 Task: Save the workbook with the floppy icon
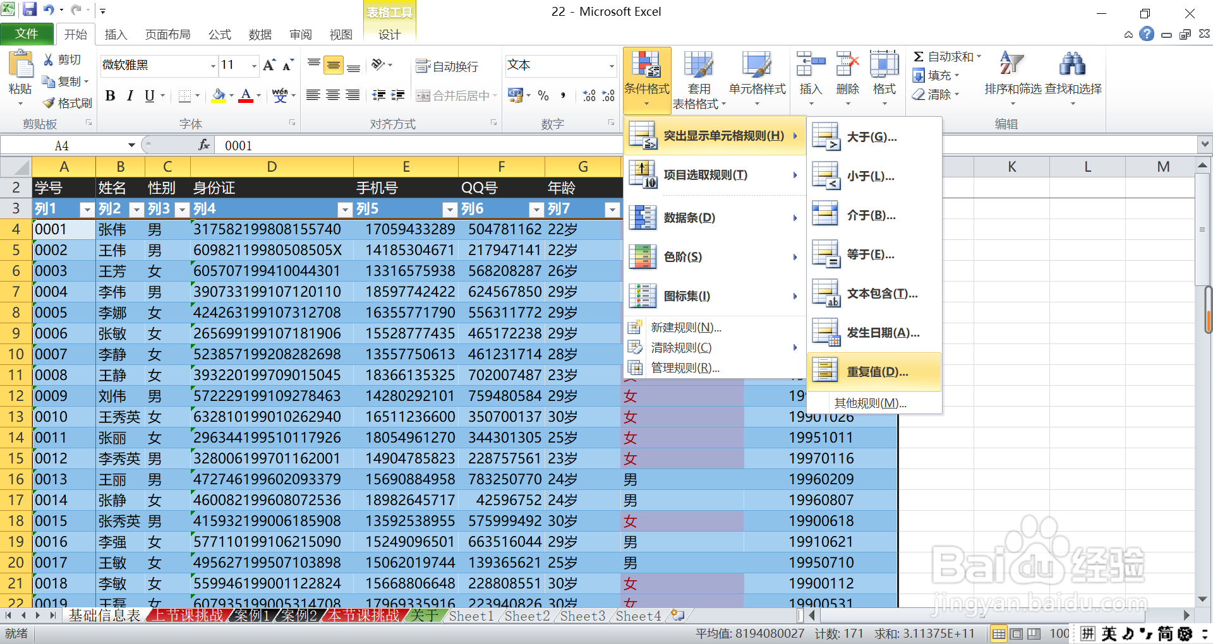[30, 9]
